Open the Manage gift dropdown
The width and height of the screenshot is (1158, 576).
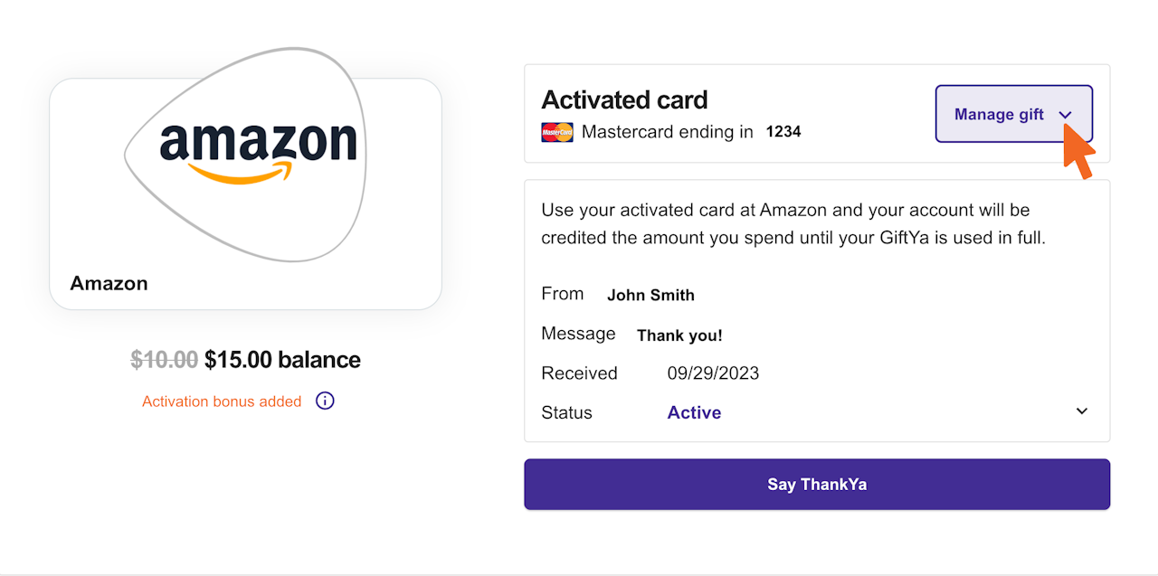pos(1013,115)
